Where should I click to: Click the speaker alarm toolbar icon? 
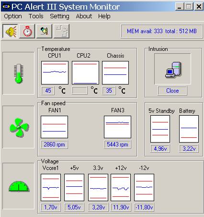11,31
